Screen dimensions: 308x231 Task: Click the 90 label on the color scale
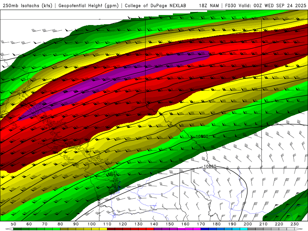pos(76,224)
